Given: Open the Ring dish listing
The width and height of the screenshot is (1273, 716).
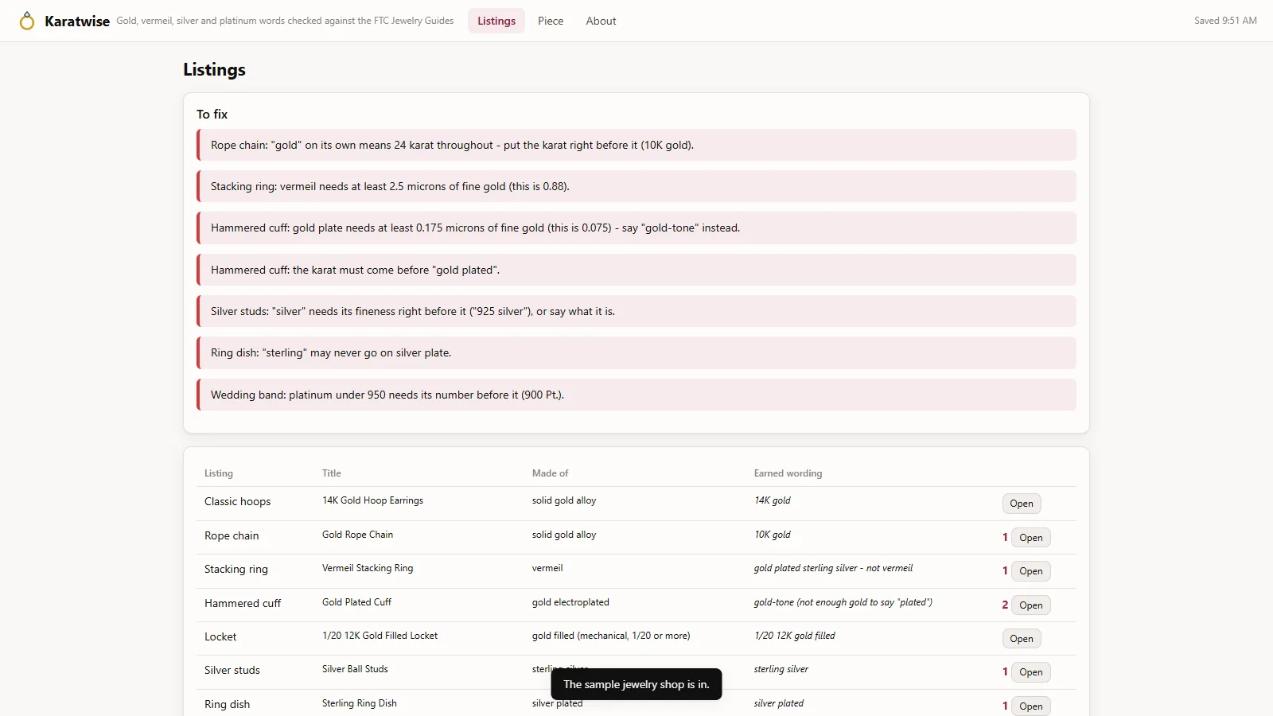Looking at the screenshot, I should [x=1031, y=706].
